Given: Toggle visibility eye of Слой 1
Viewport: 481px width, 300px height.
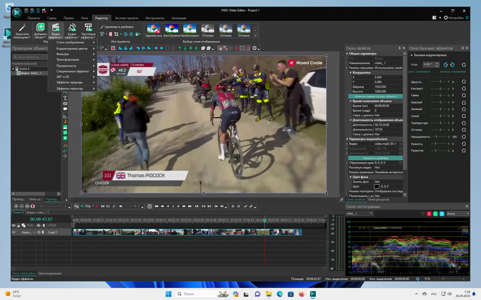Looking at the screenshot, I should (x=14, y=232).
